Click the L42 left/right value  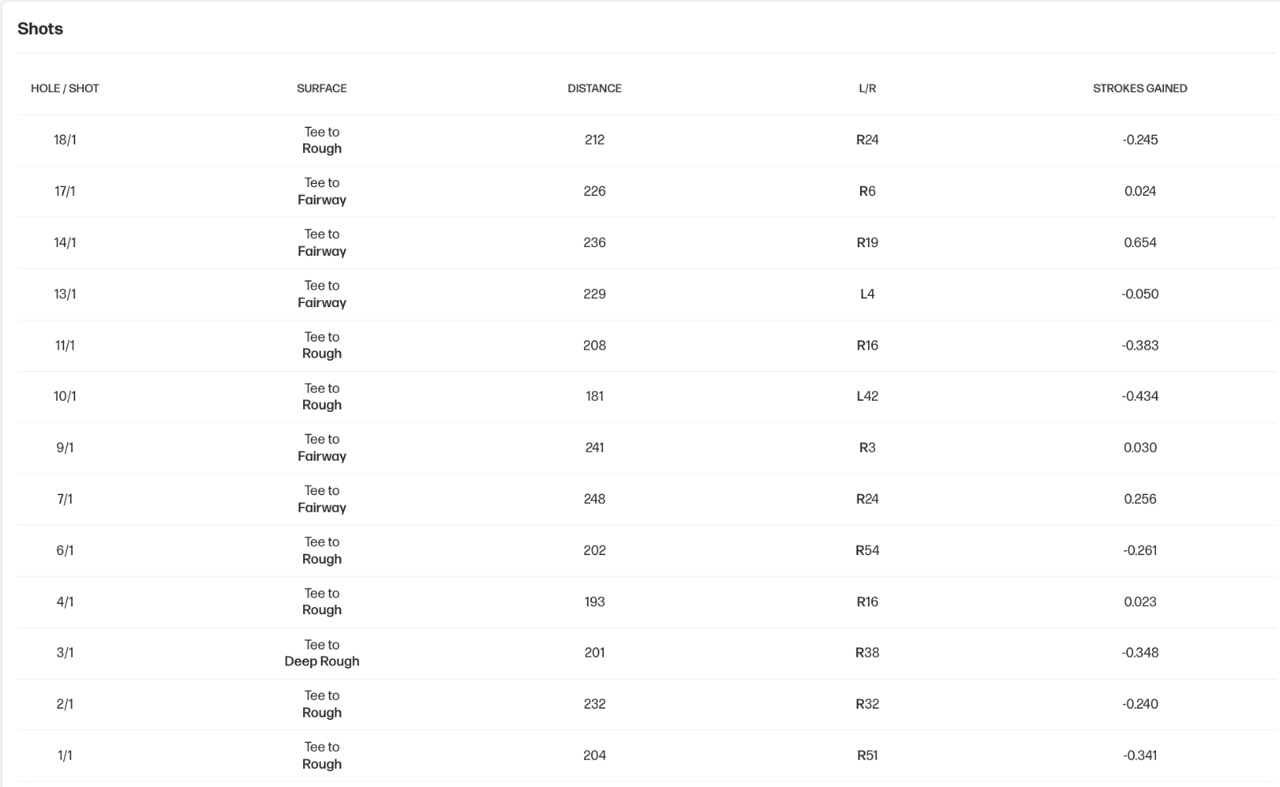click(867, 396)
